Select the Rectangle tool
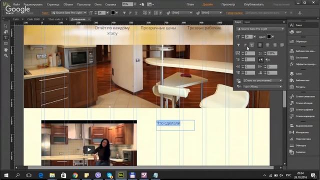 tap(5, 43)
